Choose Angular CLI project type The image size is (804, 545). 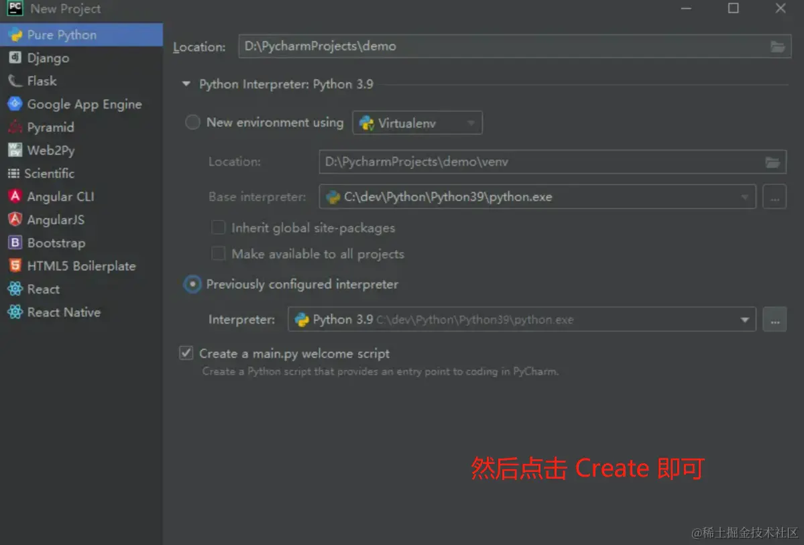tap(81, 196)
